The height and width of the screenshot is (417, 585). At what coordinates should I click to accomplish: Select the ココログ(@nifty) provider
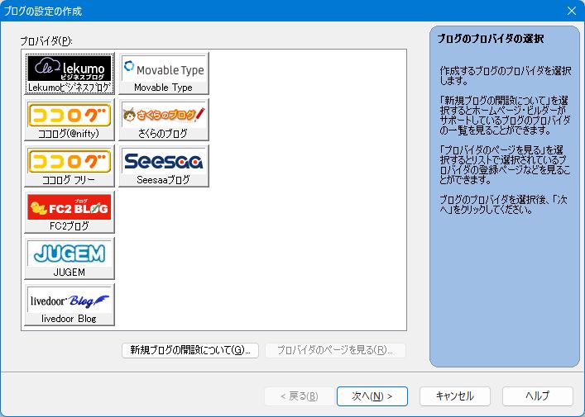(70, 120)
